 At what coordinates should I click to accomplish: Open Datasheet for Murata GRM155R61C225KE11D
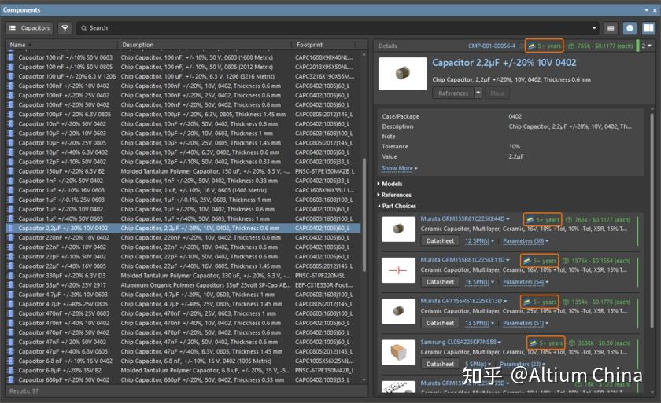pyautogui.click(x=440, y=282)
